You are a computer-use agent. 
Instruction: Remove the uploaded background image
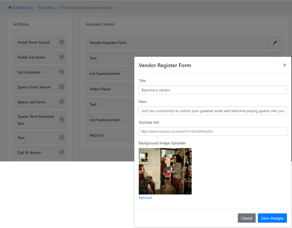(x=145, y=198)
